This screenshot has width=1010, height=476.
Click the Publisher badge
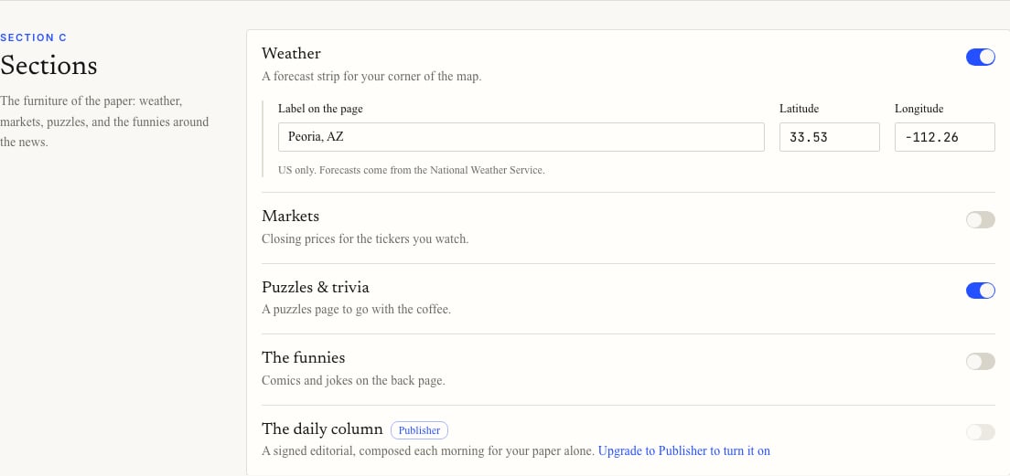419,430
